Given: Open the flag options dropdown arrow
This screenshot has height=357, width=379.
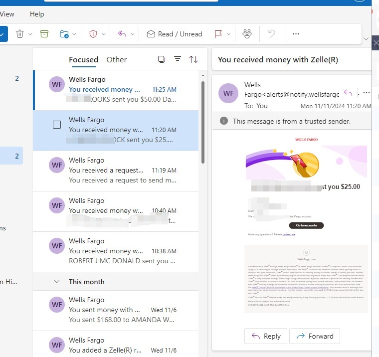Looking at the screenshot, I should (229, 34).
